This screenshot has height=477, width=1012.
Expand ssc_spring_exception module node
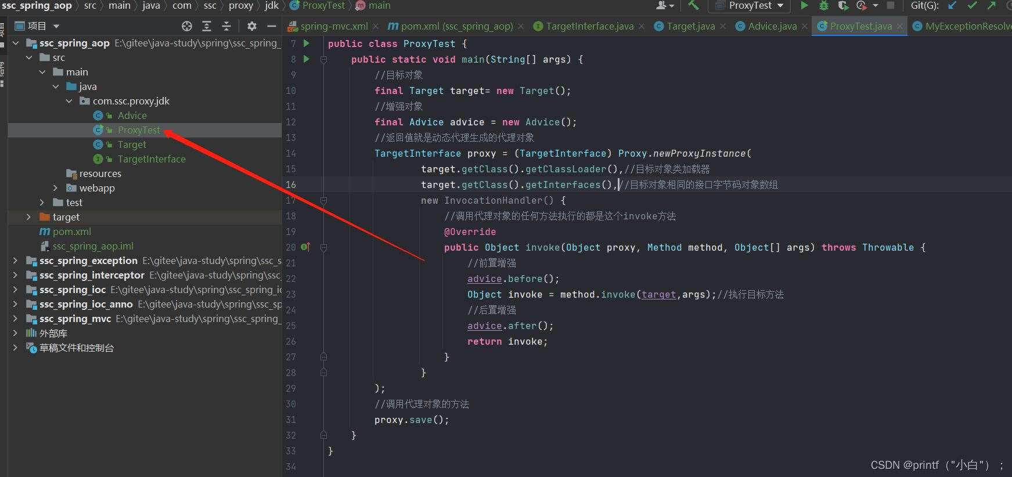click(x=16, y=261)
